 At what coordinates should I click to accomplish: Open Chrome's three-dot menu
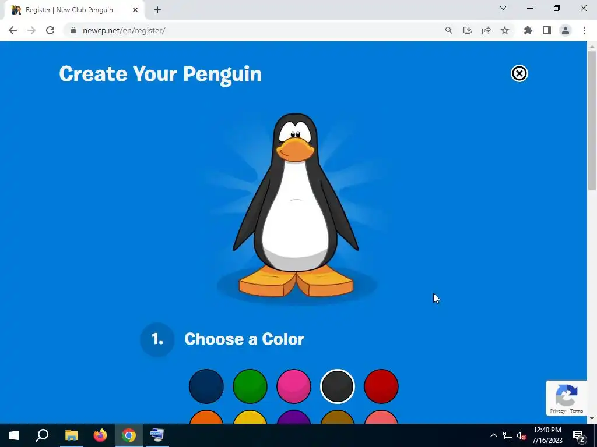click(584, 30)
